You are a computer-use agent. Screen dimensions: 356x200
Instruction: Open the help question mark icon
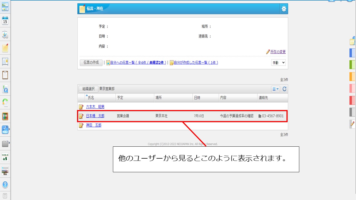coord(5,184)
